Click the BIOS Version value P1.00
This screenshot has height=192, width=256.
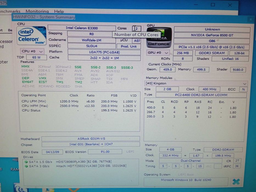click(x=105, y=152)
